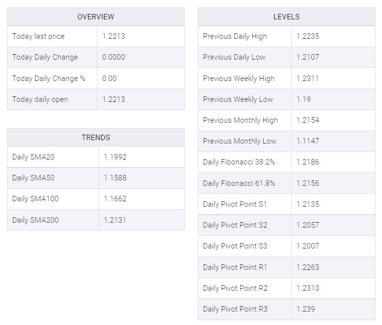Select the Daily SMA100 value 1.1662
The width and height of the screenshot is (382, 325).
pyautogui.click(x=115, y=199)
